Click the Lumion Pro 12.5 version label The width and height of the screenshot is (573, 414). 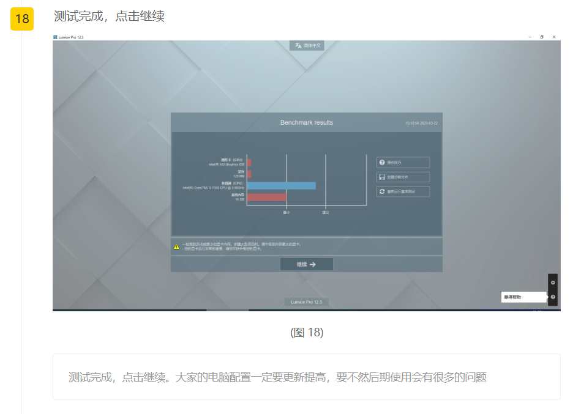(x=307, y=302)
